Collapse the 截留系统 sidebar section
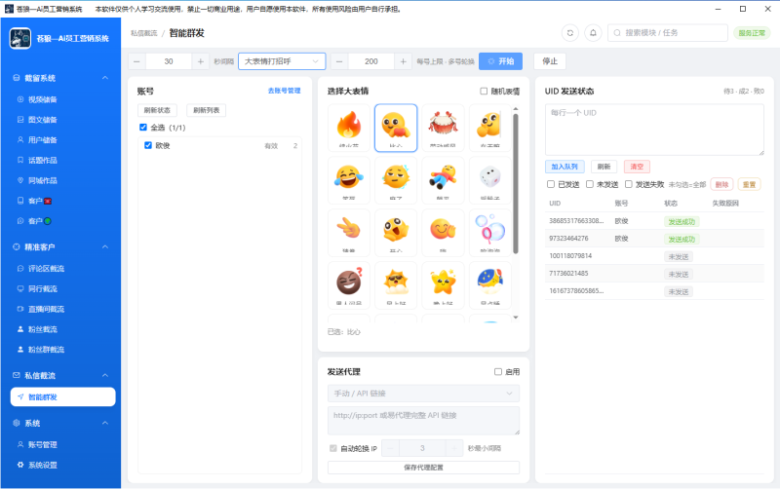Viewport: 780px width, 489px height. 105,78
